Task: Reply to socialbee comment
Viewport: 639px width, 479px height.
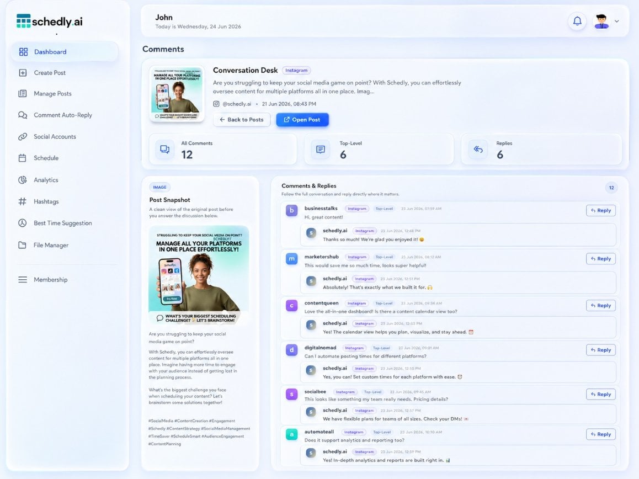Action: click(x=601, y=394)
